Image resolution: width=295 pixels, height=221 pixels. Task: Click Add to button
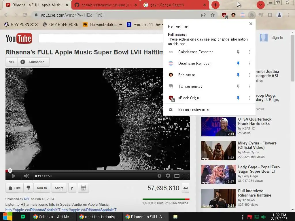coord(42,188)
